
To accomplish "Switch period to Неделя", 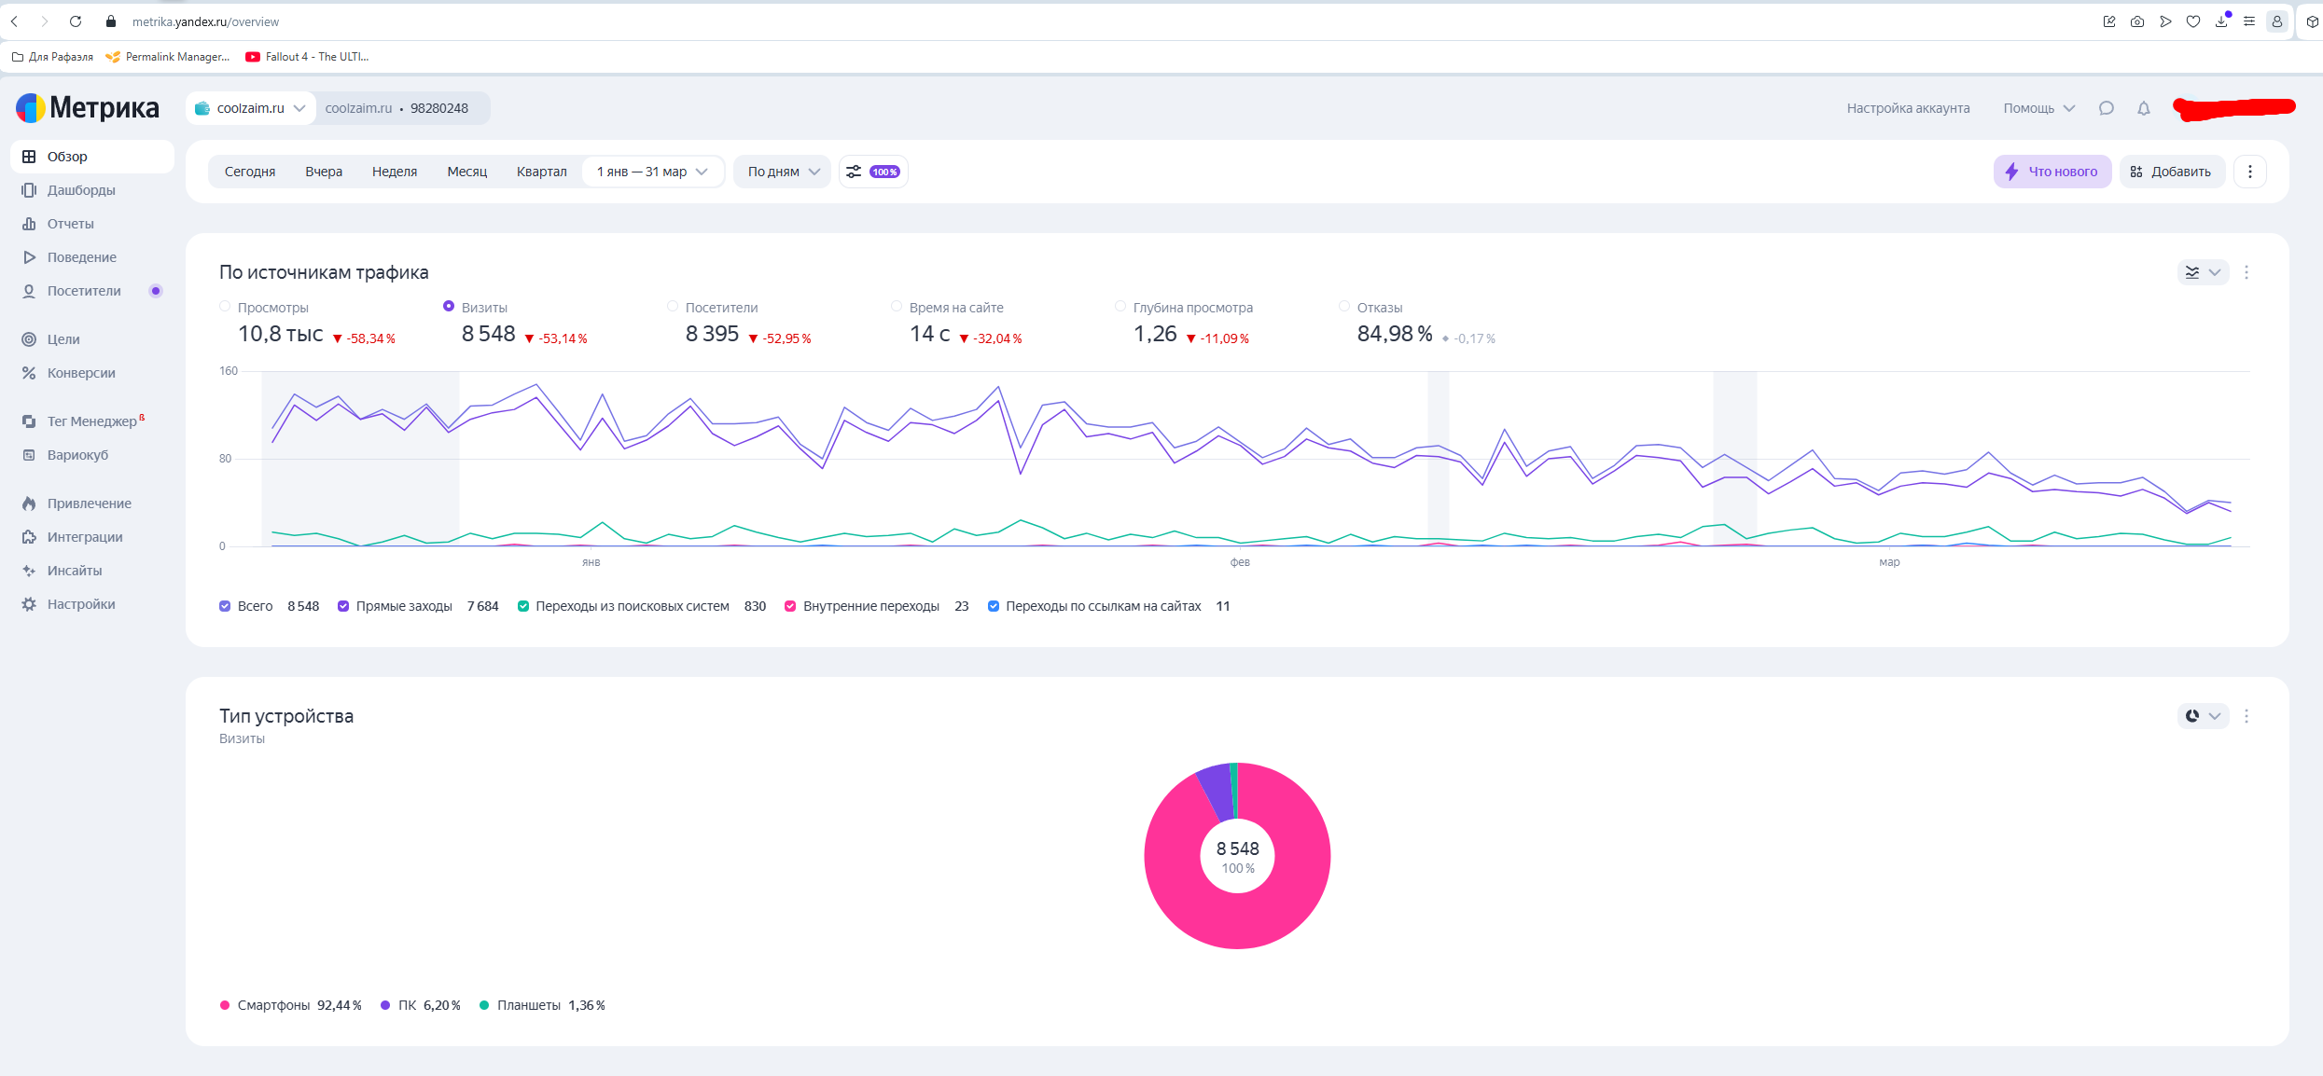I will click(394, 172).
